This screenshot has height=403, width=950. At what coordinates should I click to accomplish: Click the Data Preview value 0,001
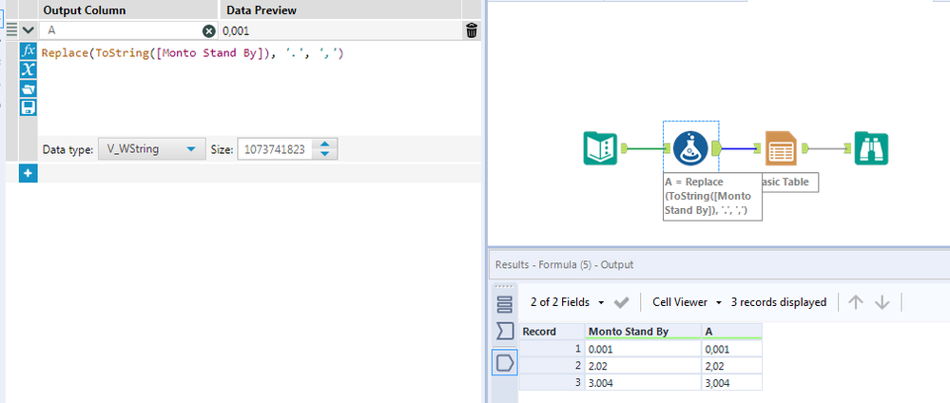236,31
